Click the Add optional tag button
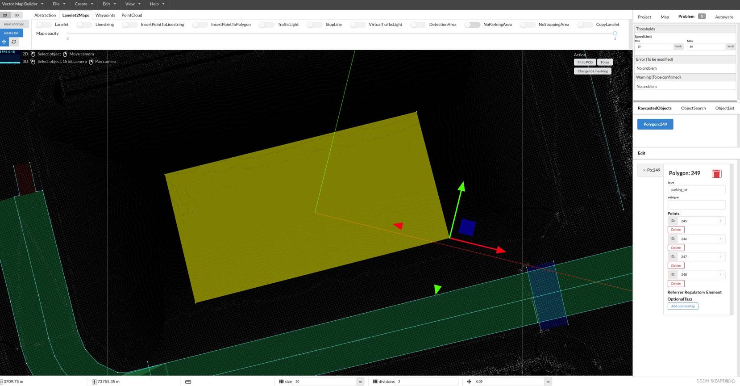 pyautogui.click(x=682, y=306)
